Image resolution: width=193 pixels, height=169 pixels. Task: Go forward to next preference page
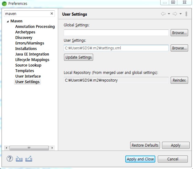coord(175,14)
